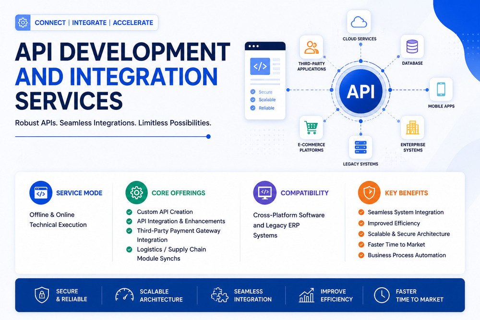Select the Legacy Systems server icon
The width and height of the screenshot is (480, 320).
click(360, 147)
